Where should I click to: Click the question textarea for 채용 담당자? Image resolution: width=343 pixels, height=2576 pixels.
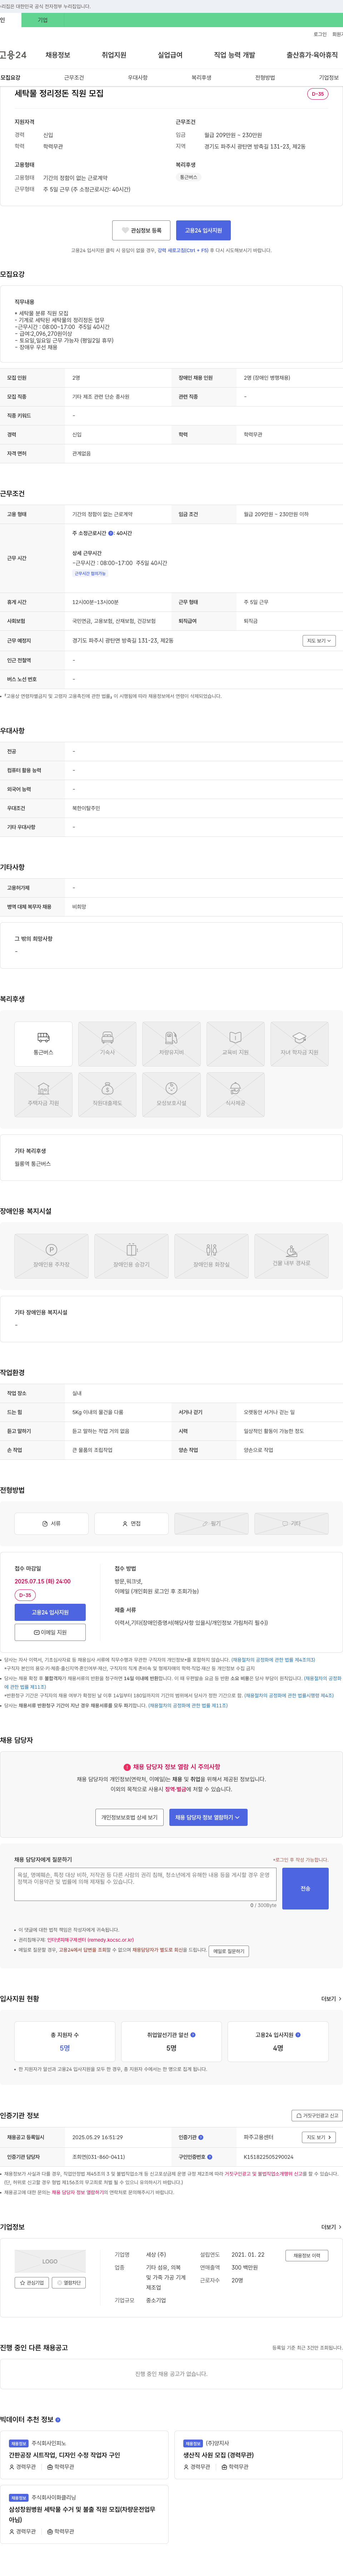point(145,1884)
